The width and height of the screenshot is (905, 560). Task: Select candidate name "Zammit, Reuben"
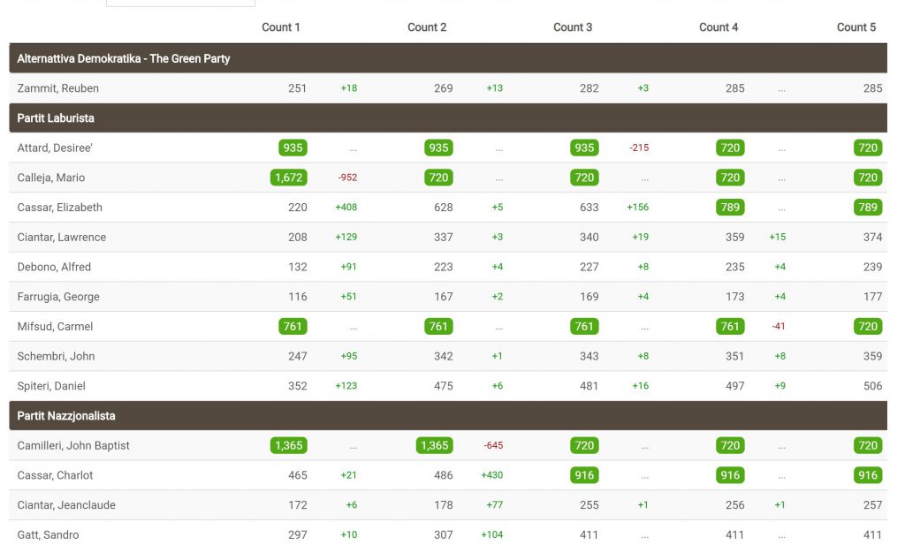[x=57, y=88]
